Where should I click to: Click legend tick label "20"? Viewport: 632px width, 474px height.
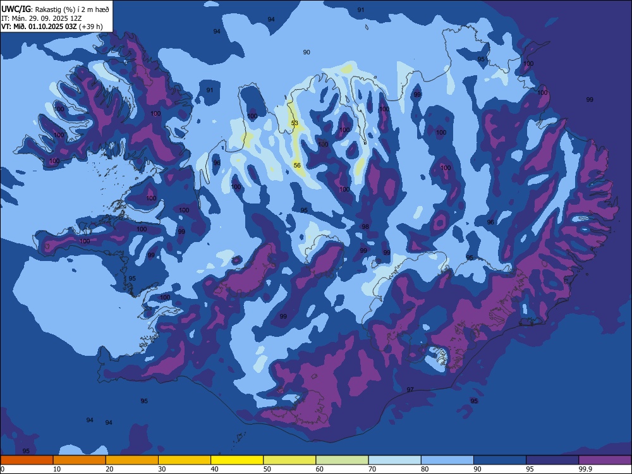point(109,469)
